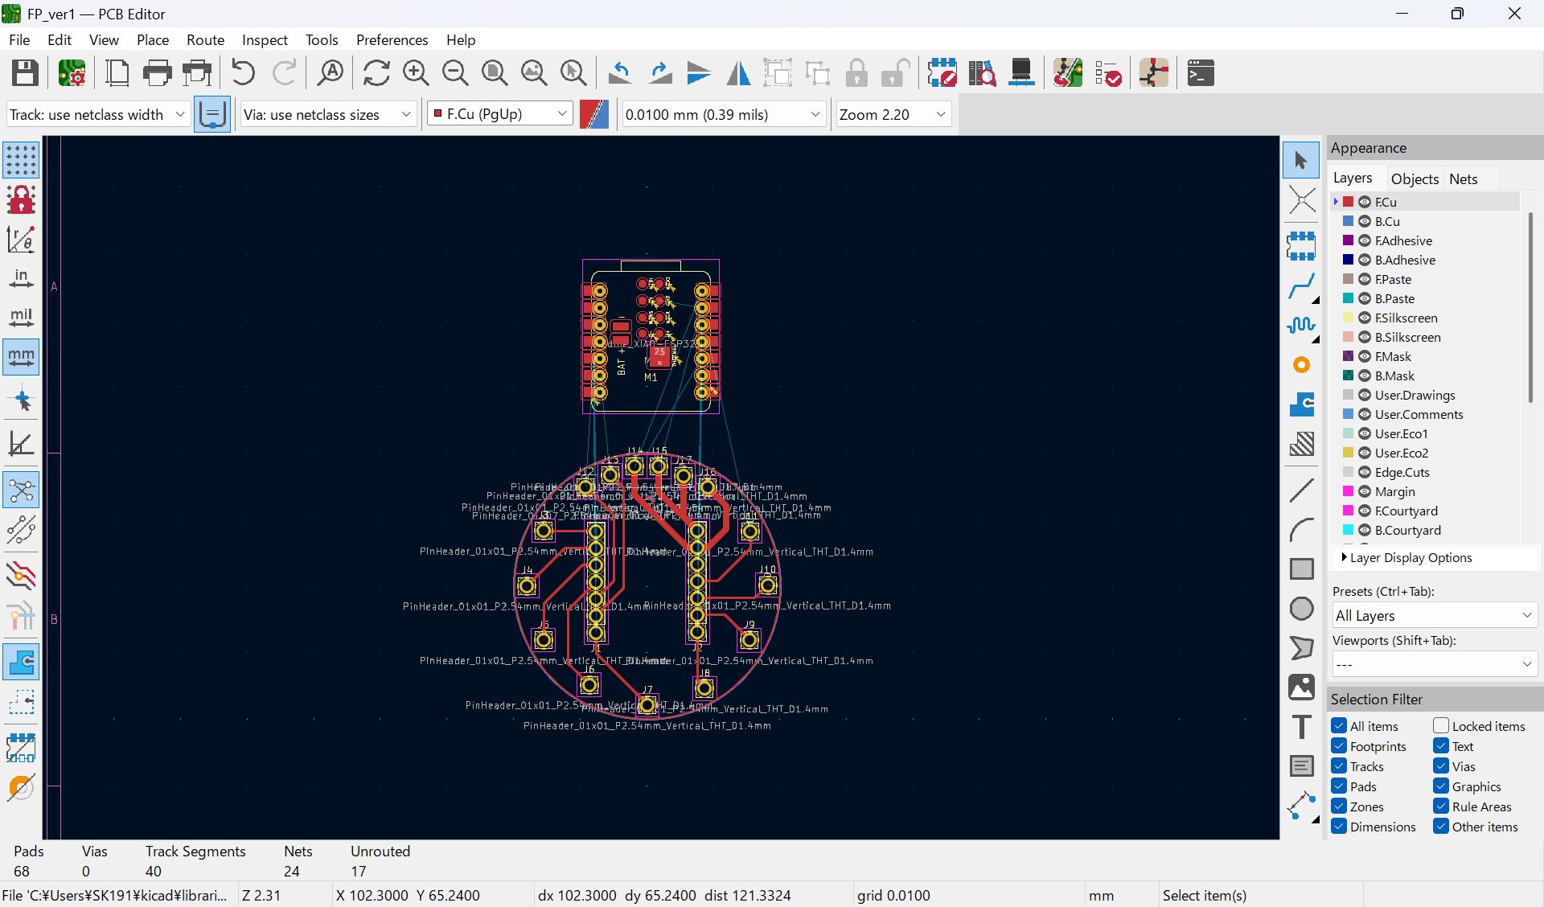This screenshot has height=907, width=1544.
Task: Open Presets All Layers dropdown
Action: [1435, 616]
